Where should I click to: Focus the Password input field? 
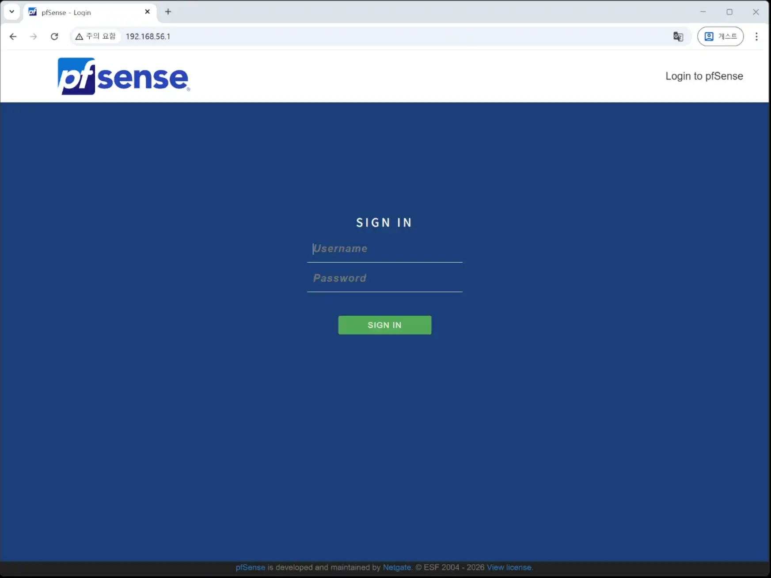point(384,279)
